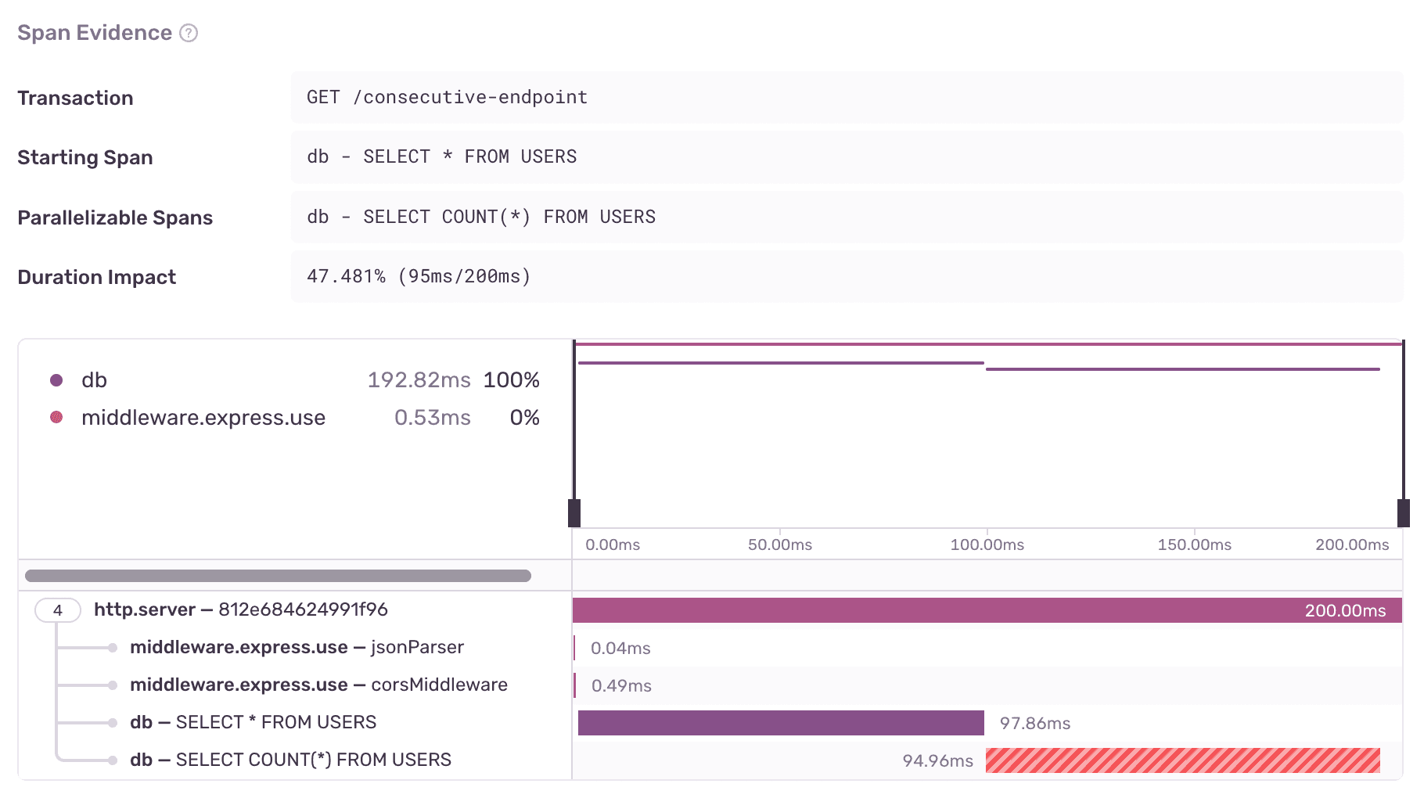Open the db SELECT * FROM USERS span
The image size is (1424, 798).
pos(253,723)
